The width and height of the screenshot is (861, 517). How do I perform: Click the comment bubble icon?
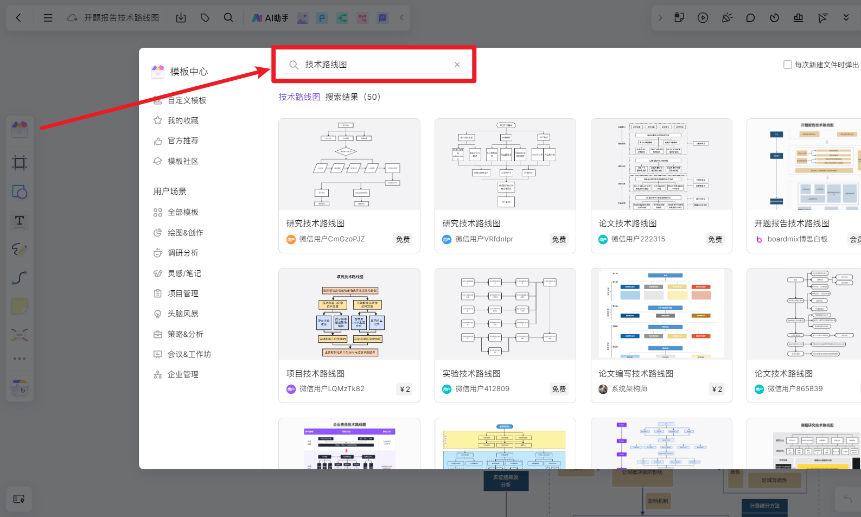click(751, 18)
